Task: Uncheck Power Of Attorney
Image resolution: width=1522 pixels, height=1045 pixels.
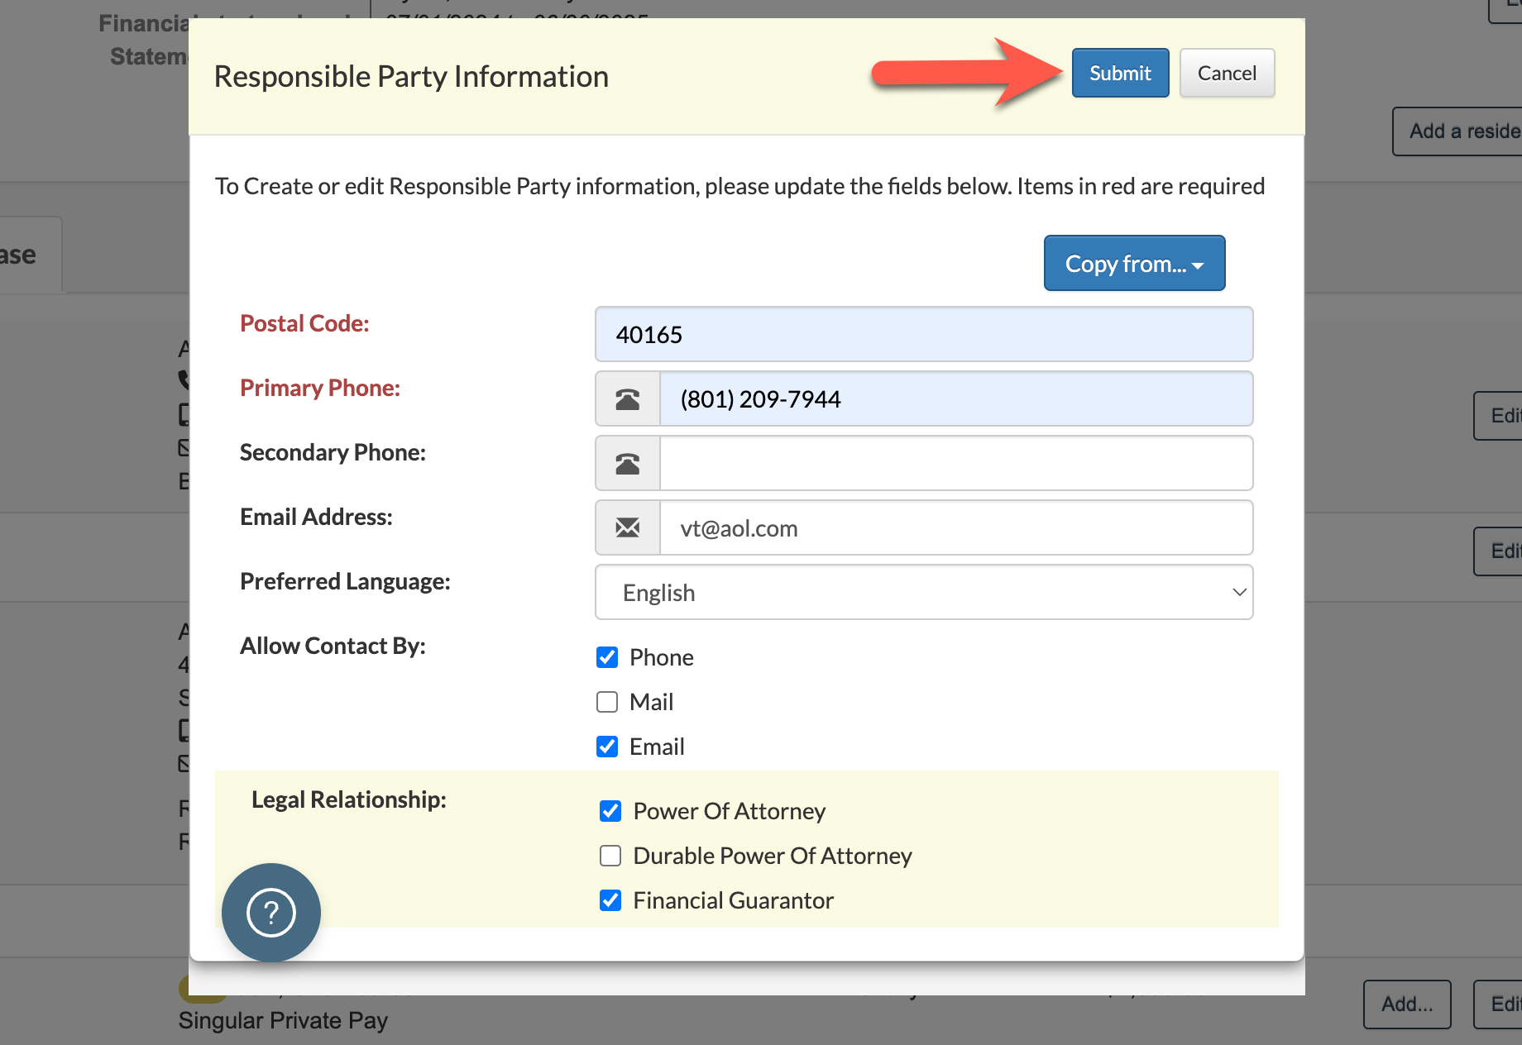Action: [x=610, y=811]
